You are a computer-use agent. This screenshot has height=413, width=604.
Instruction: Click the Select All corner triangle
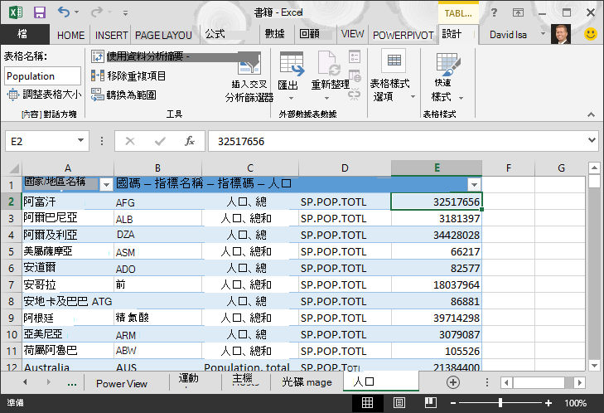[x=14, y=168]
